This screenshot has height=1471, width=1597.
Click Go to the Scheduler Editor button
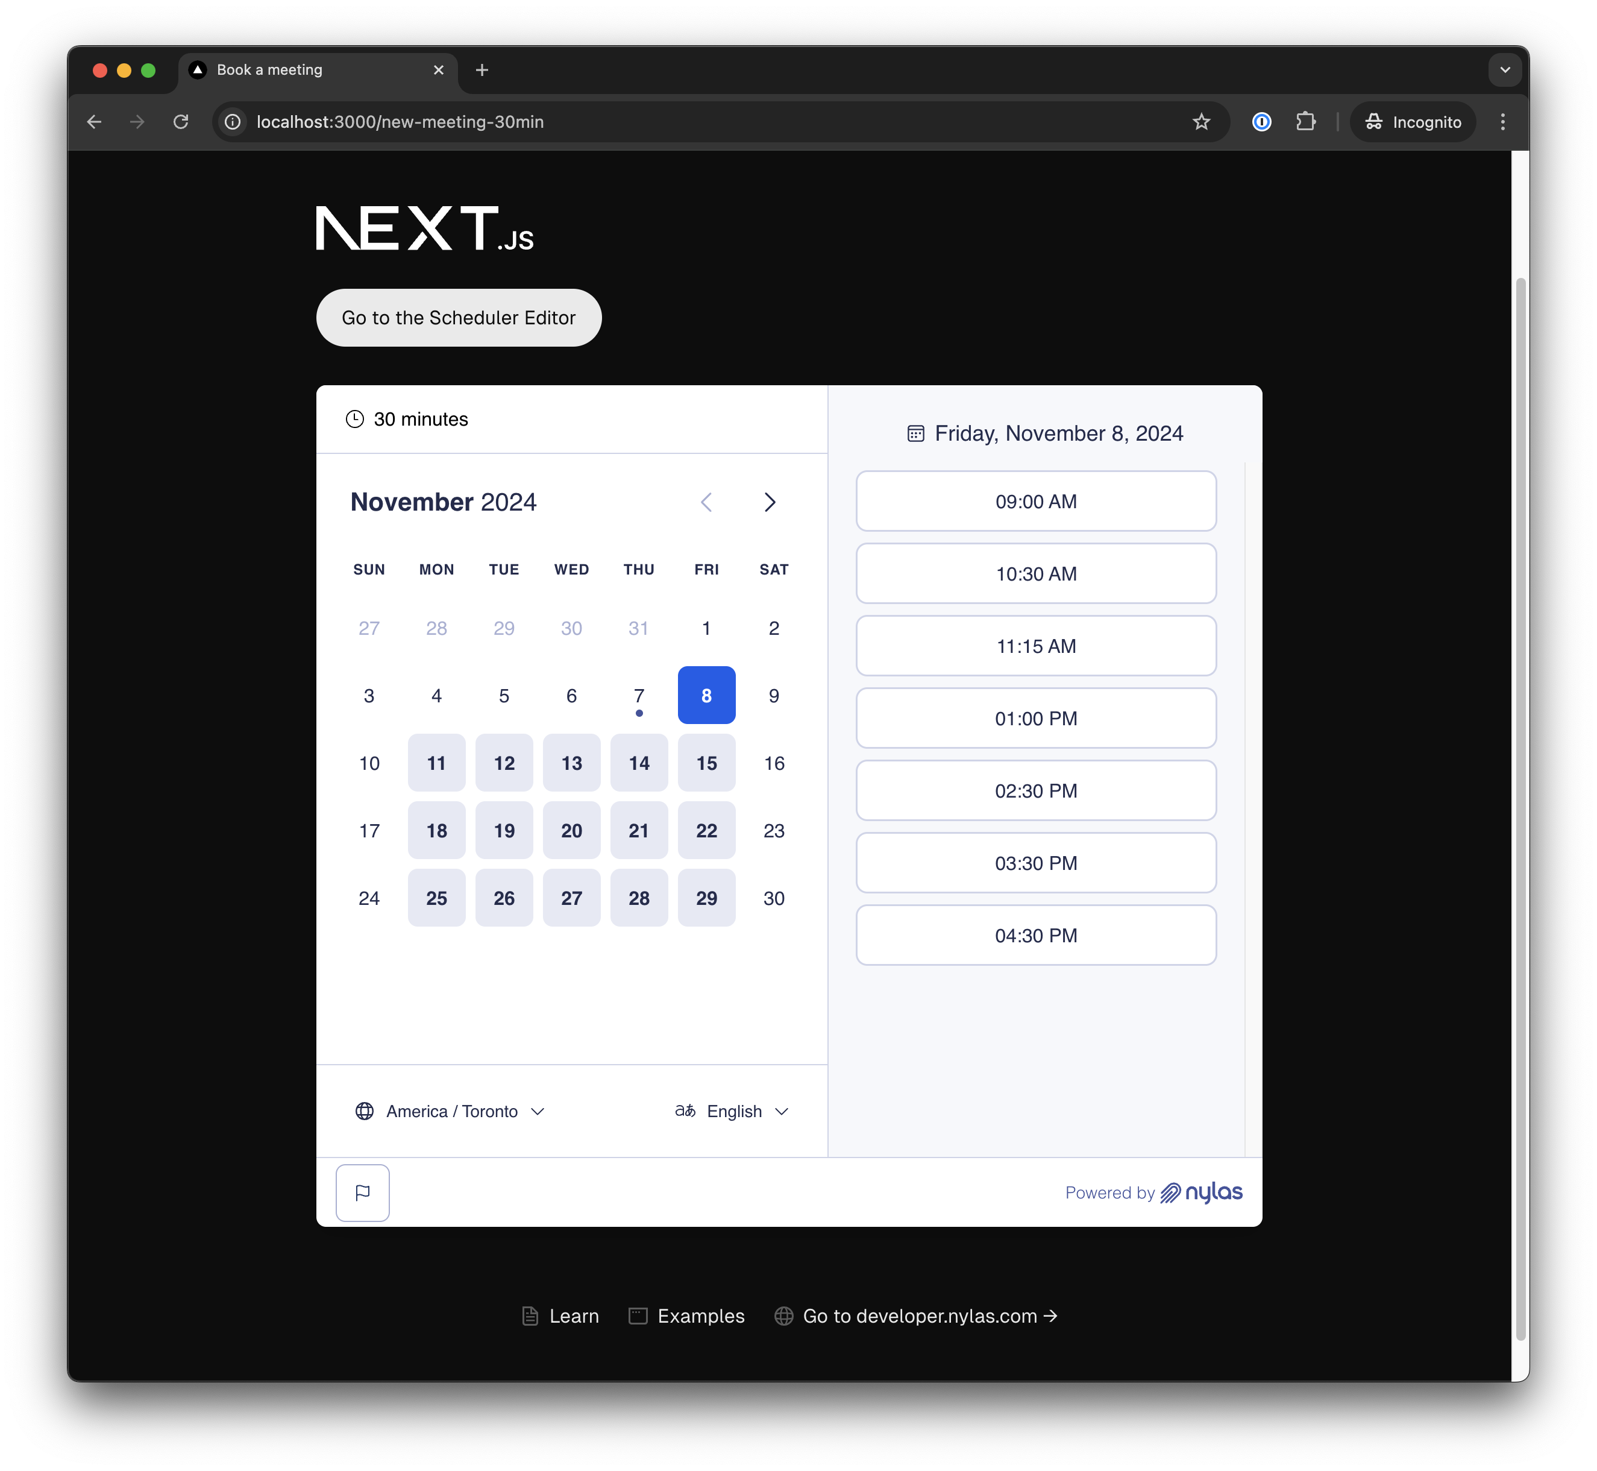459,317
